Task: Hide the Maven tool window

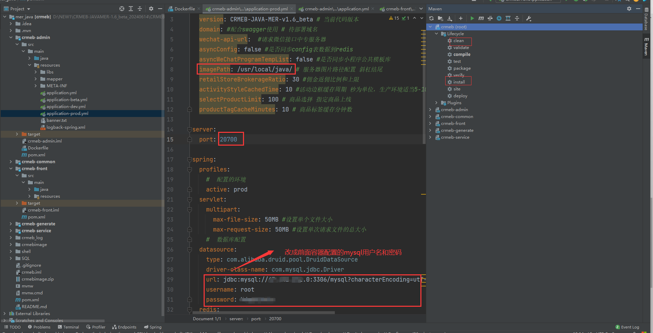Action: pos(638,9)
